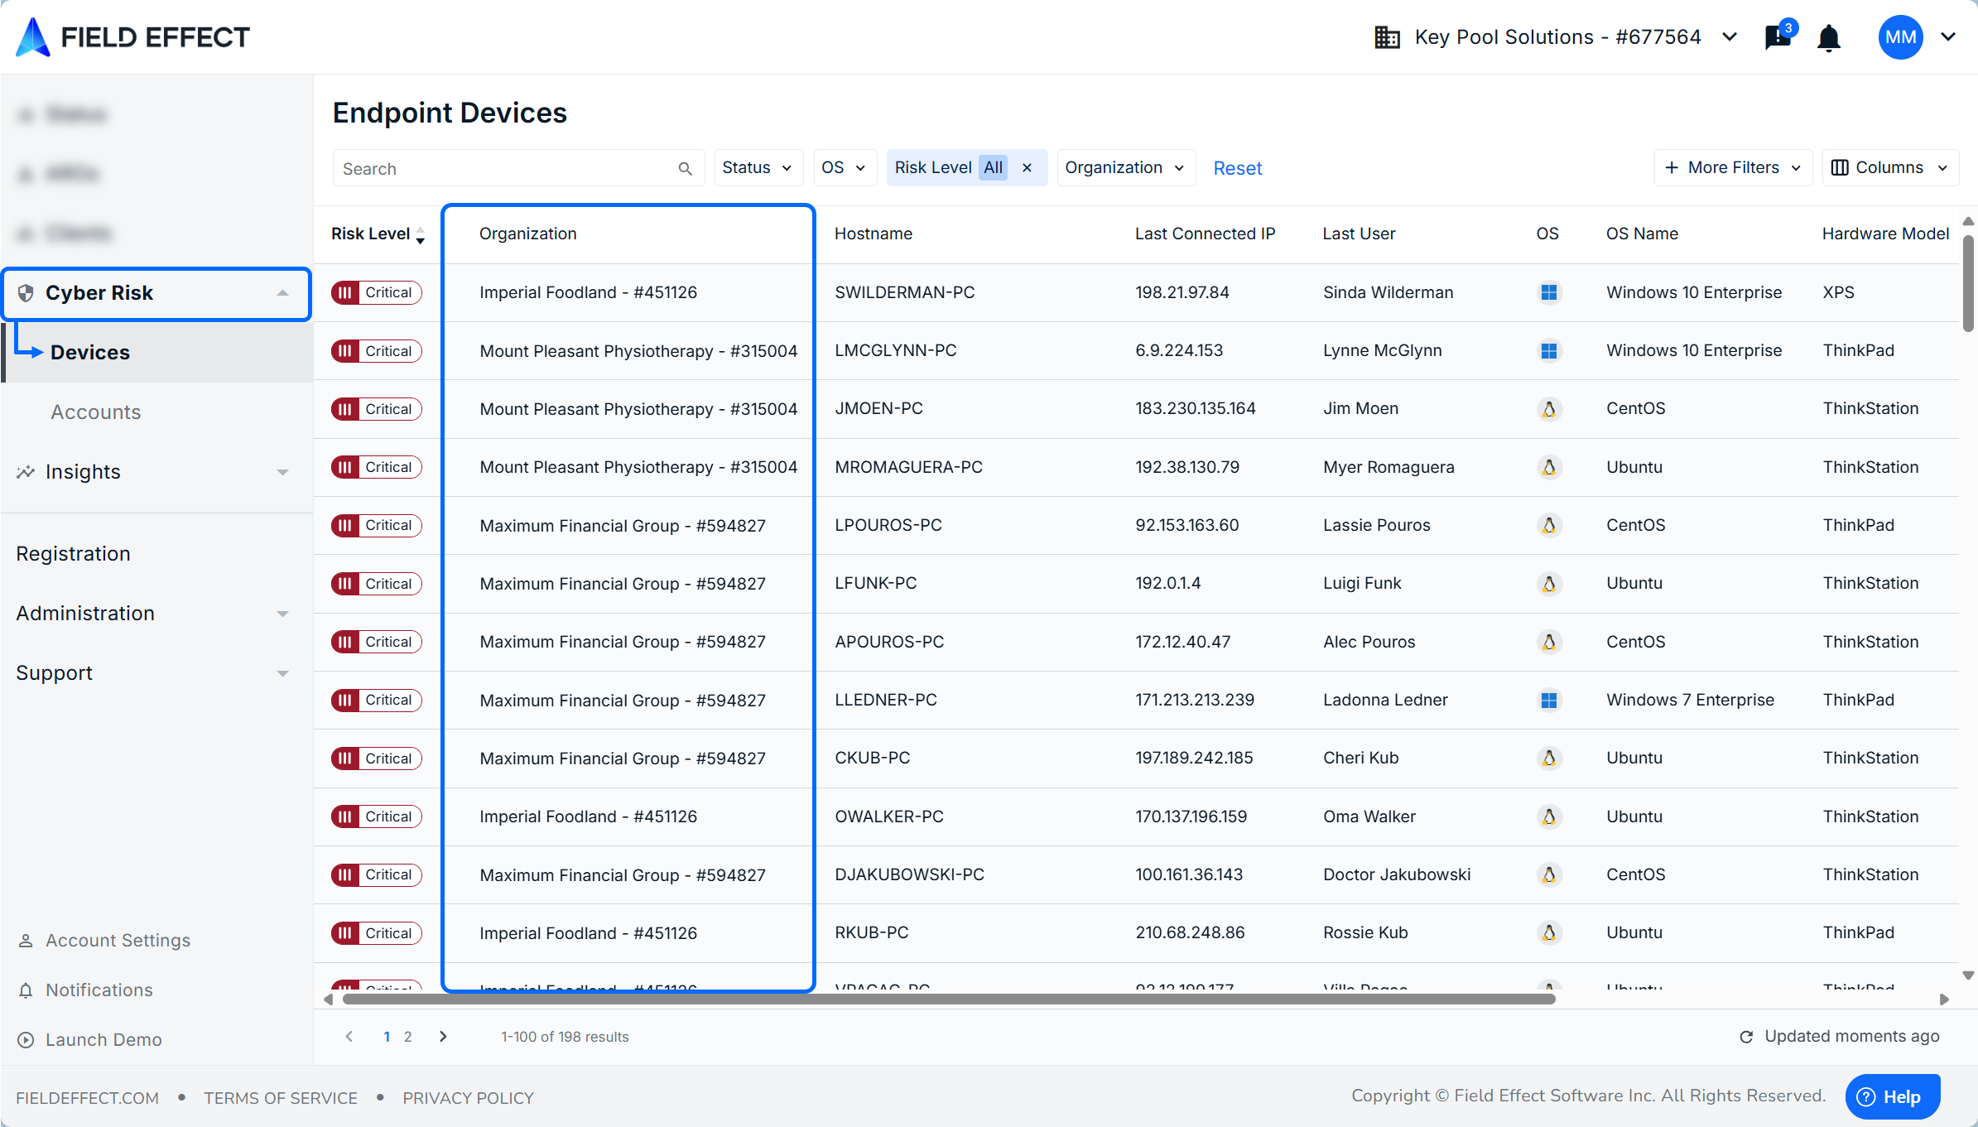Expand the Columns selector
This screenshot has width=1978, height=1127.
point(1889,168)
